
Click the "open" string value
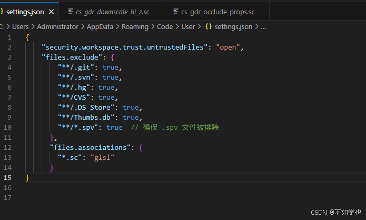pos(228,47)
